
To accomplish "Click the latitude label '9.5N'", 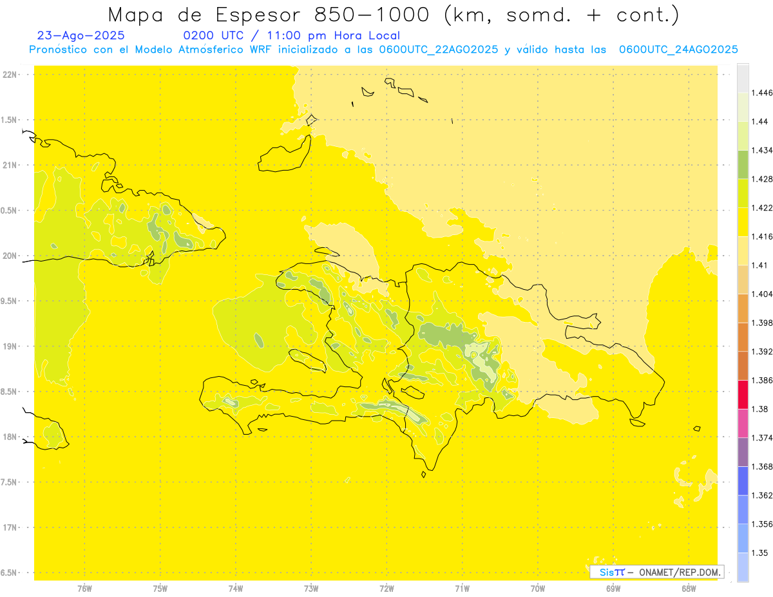I will pyautogui.click(x=10, y=301).
